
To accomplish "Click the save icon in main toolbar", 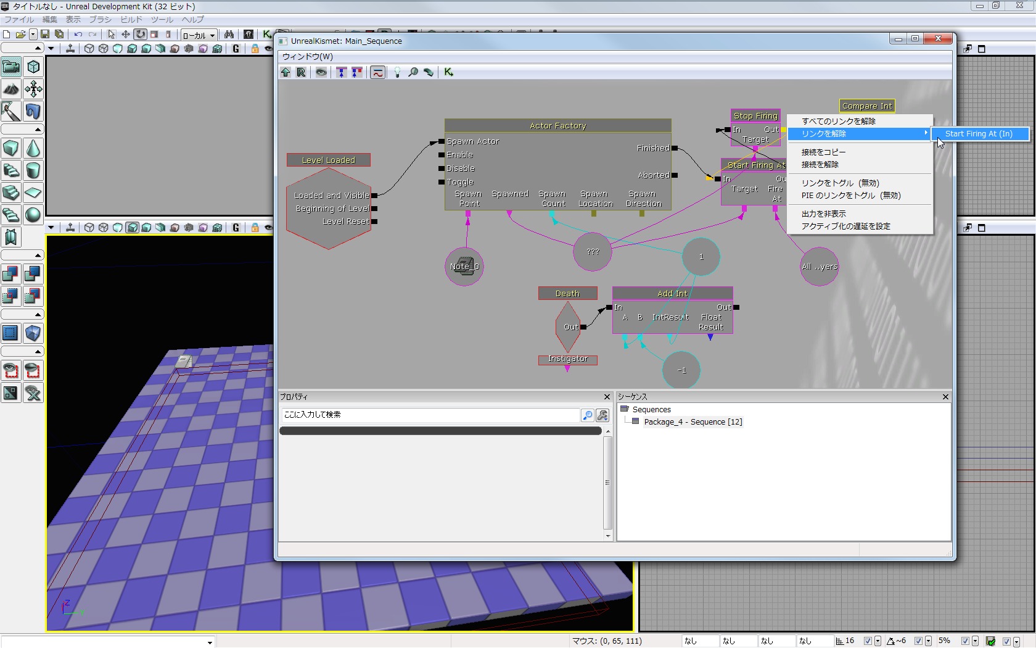I will coord(45,35).
